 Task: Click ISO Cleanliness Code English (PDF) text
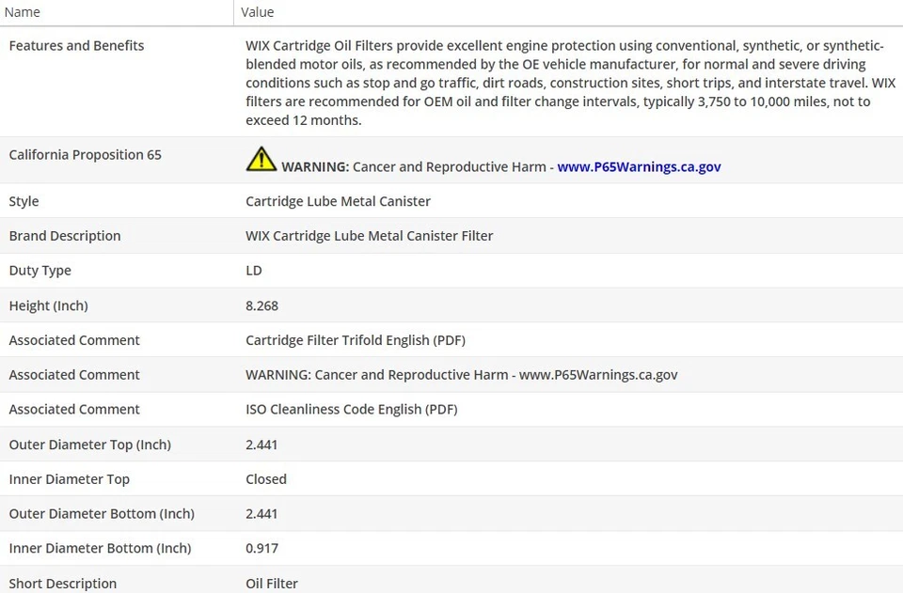point(351,410)
